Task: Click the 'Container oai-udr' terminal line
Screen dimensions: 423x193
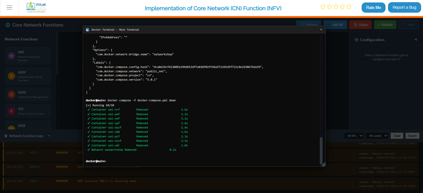Action: tap(138, 145)
